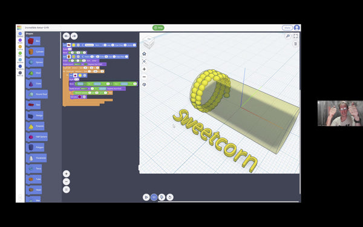This screenshot has width=363, height=227.
Task: Pick the Heart shape block
Action: click(x=34, y=190)
